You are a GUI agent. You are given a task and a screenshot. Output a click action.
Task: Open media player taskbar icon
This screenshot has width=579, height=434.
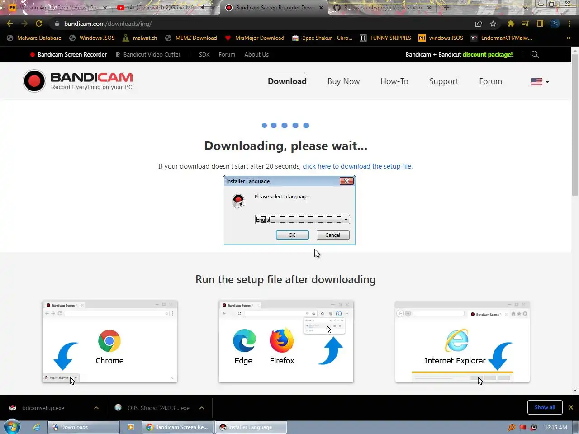click(x=130, y=427)
